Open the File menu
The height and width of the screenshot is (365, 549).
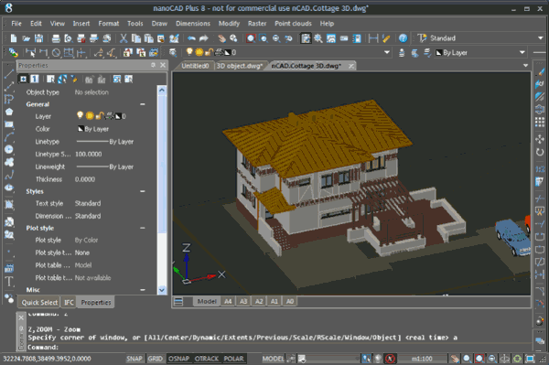(x=16, y=24)
